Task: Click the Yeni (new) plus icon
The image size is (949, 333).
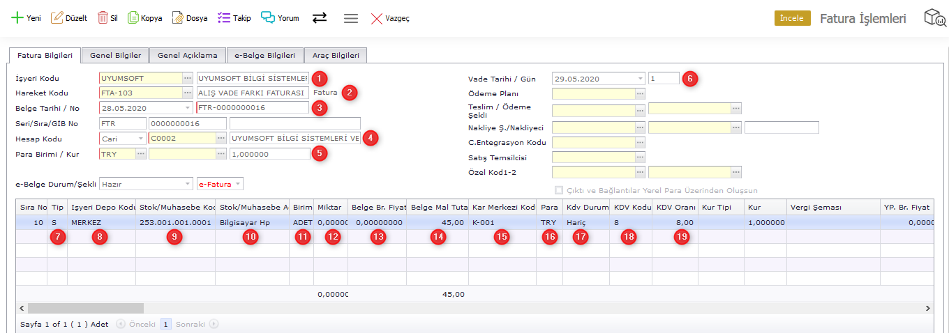Action: point(17,18)
